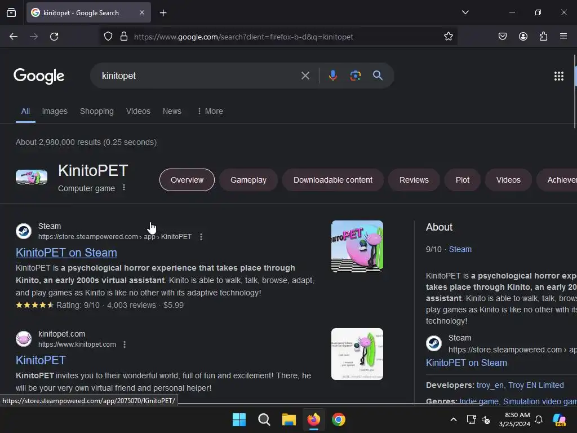This screenshot has height=433, width=577.
Task: List all tabs with the chevron button
Action: click(x=465, y=12)
